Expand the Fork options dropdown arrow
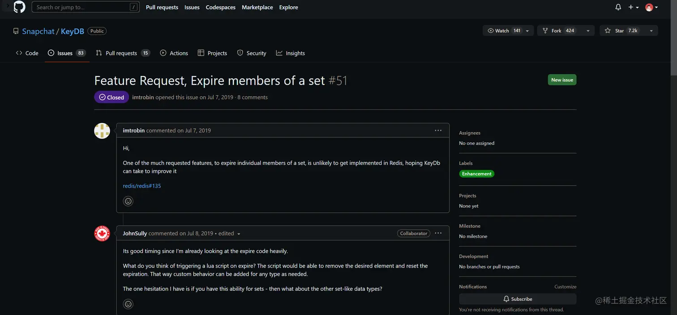The image size is (677, 315). 588,31
